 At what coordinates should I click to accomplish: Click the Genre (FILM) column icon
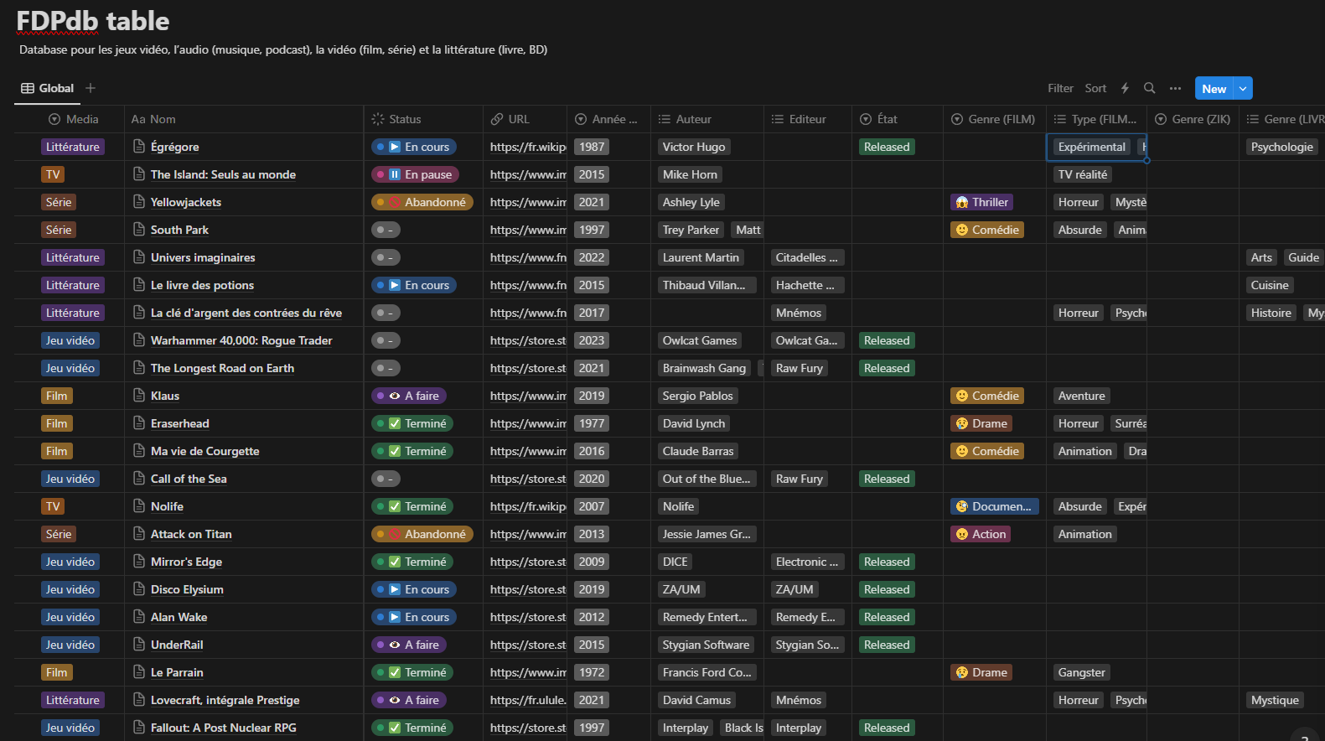tap(957, 119)
